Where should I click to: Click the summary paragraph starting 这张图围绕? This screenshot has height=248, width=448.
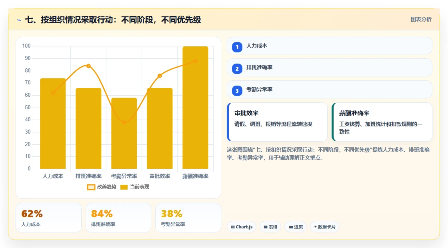(x=328, y=154)
